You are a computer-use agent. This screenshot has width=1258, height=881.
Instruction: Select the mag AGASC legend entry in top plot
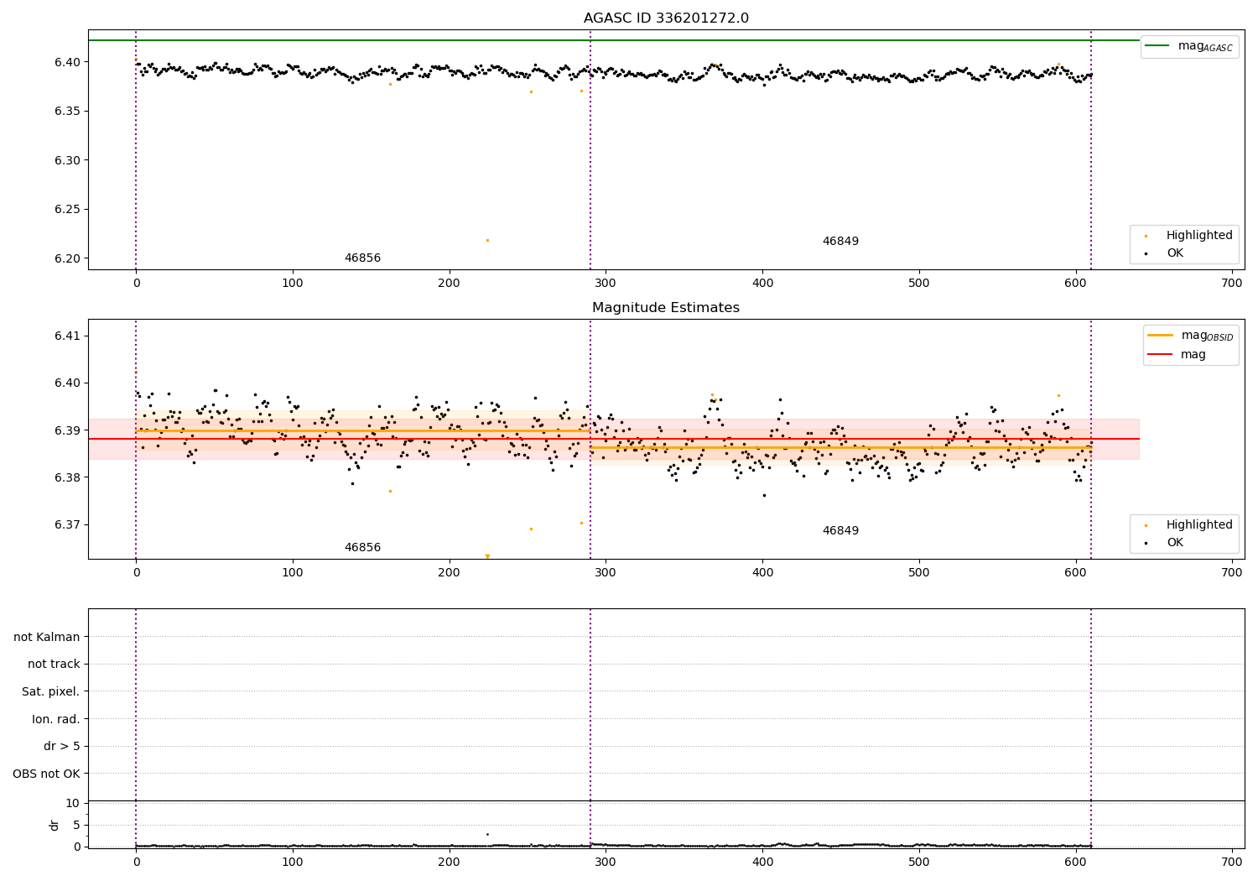(1189, 46)
